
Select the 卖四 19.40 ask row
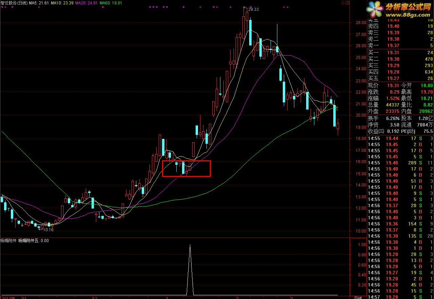400,26
